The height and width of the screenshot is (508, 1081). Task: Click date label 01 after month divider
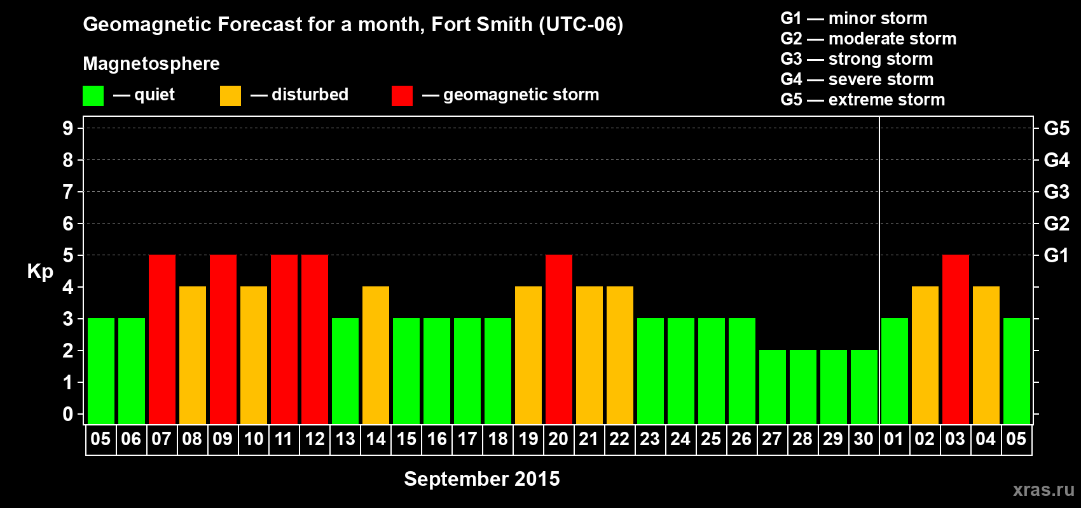pos(894,439)
